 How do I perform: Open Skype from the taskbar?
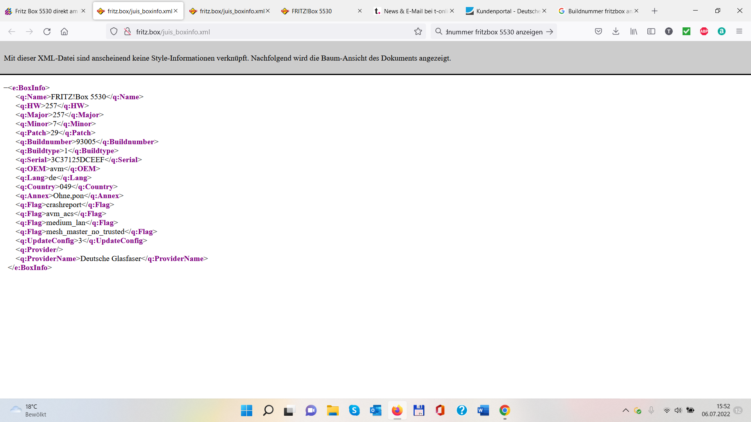coord(354,411)
